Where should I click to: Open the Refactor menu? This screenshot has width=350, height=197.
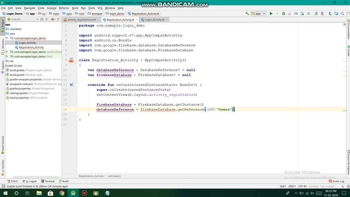(x=64, y=8)
